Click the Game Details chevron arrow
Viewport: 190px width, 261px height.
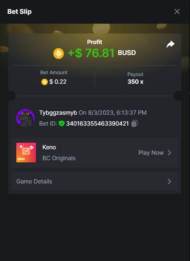tap(169, 181)
